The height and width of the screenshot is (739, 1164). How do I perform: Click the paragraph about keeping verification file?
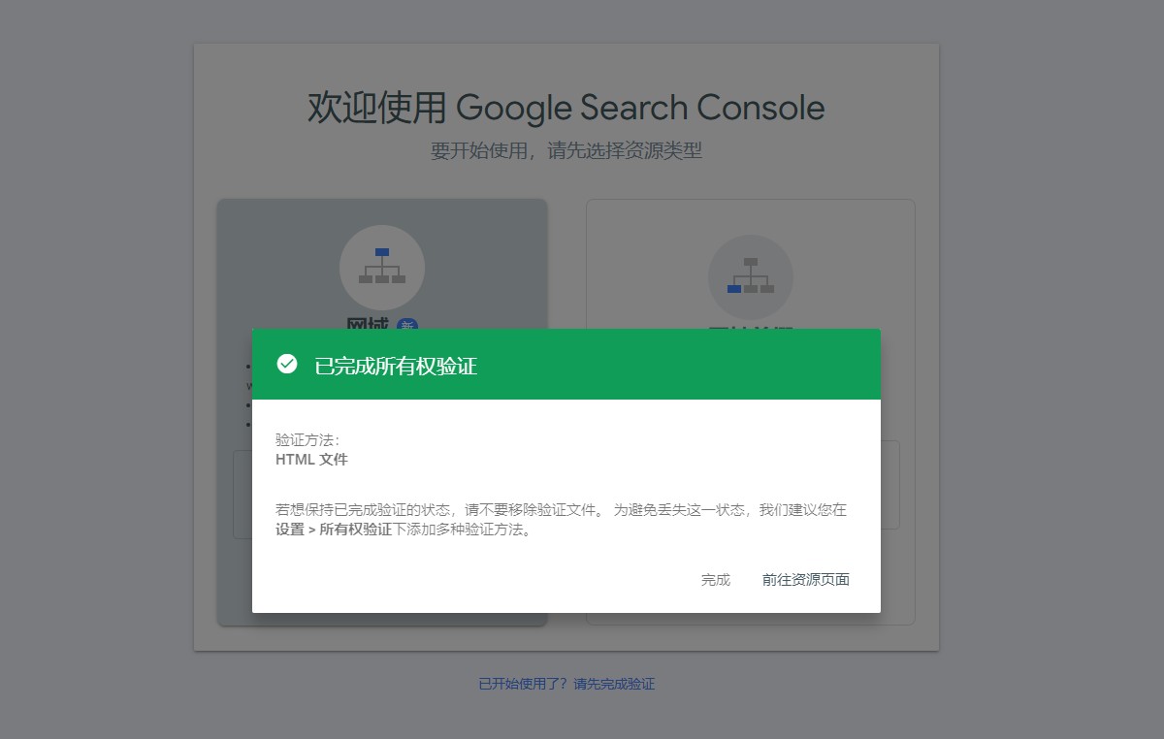[x=561, y=520]
